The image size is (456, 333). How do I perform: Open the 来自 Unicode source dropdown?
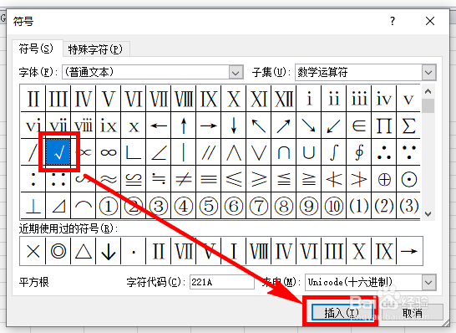(x=428, y=282)
